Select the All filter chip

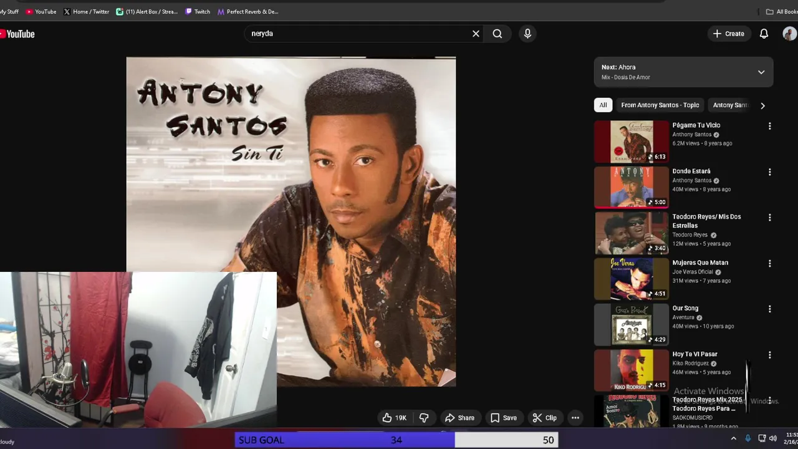pos(603,105)
